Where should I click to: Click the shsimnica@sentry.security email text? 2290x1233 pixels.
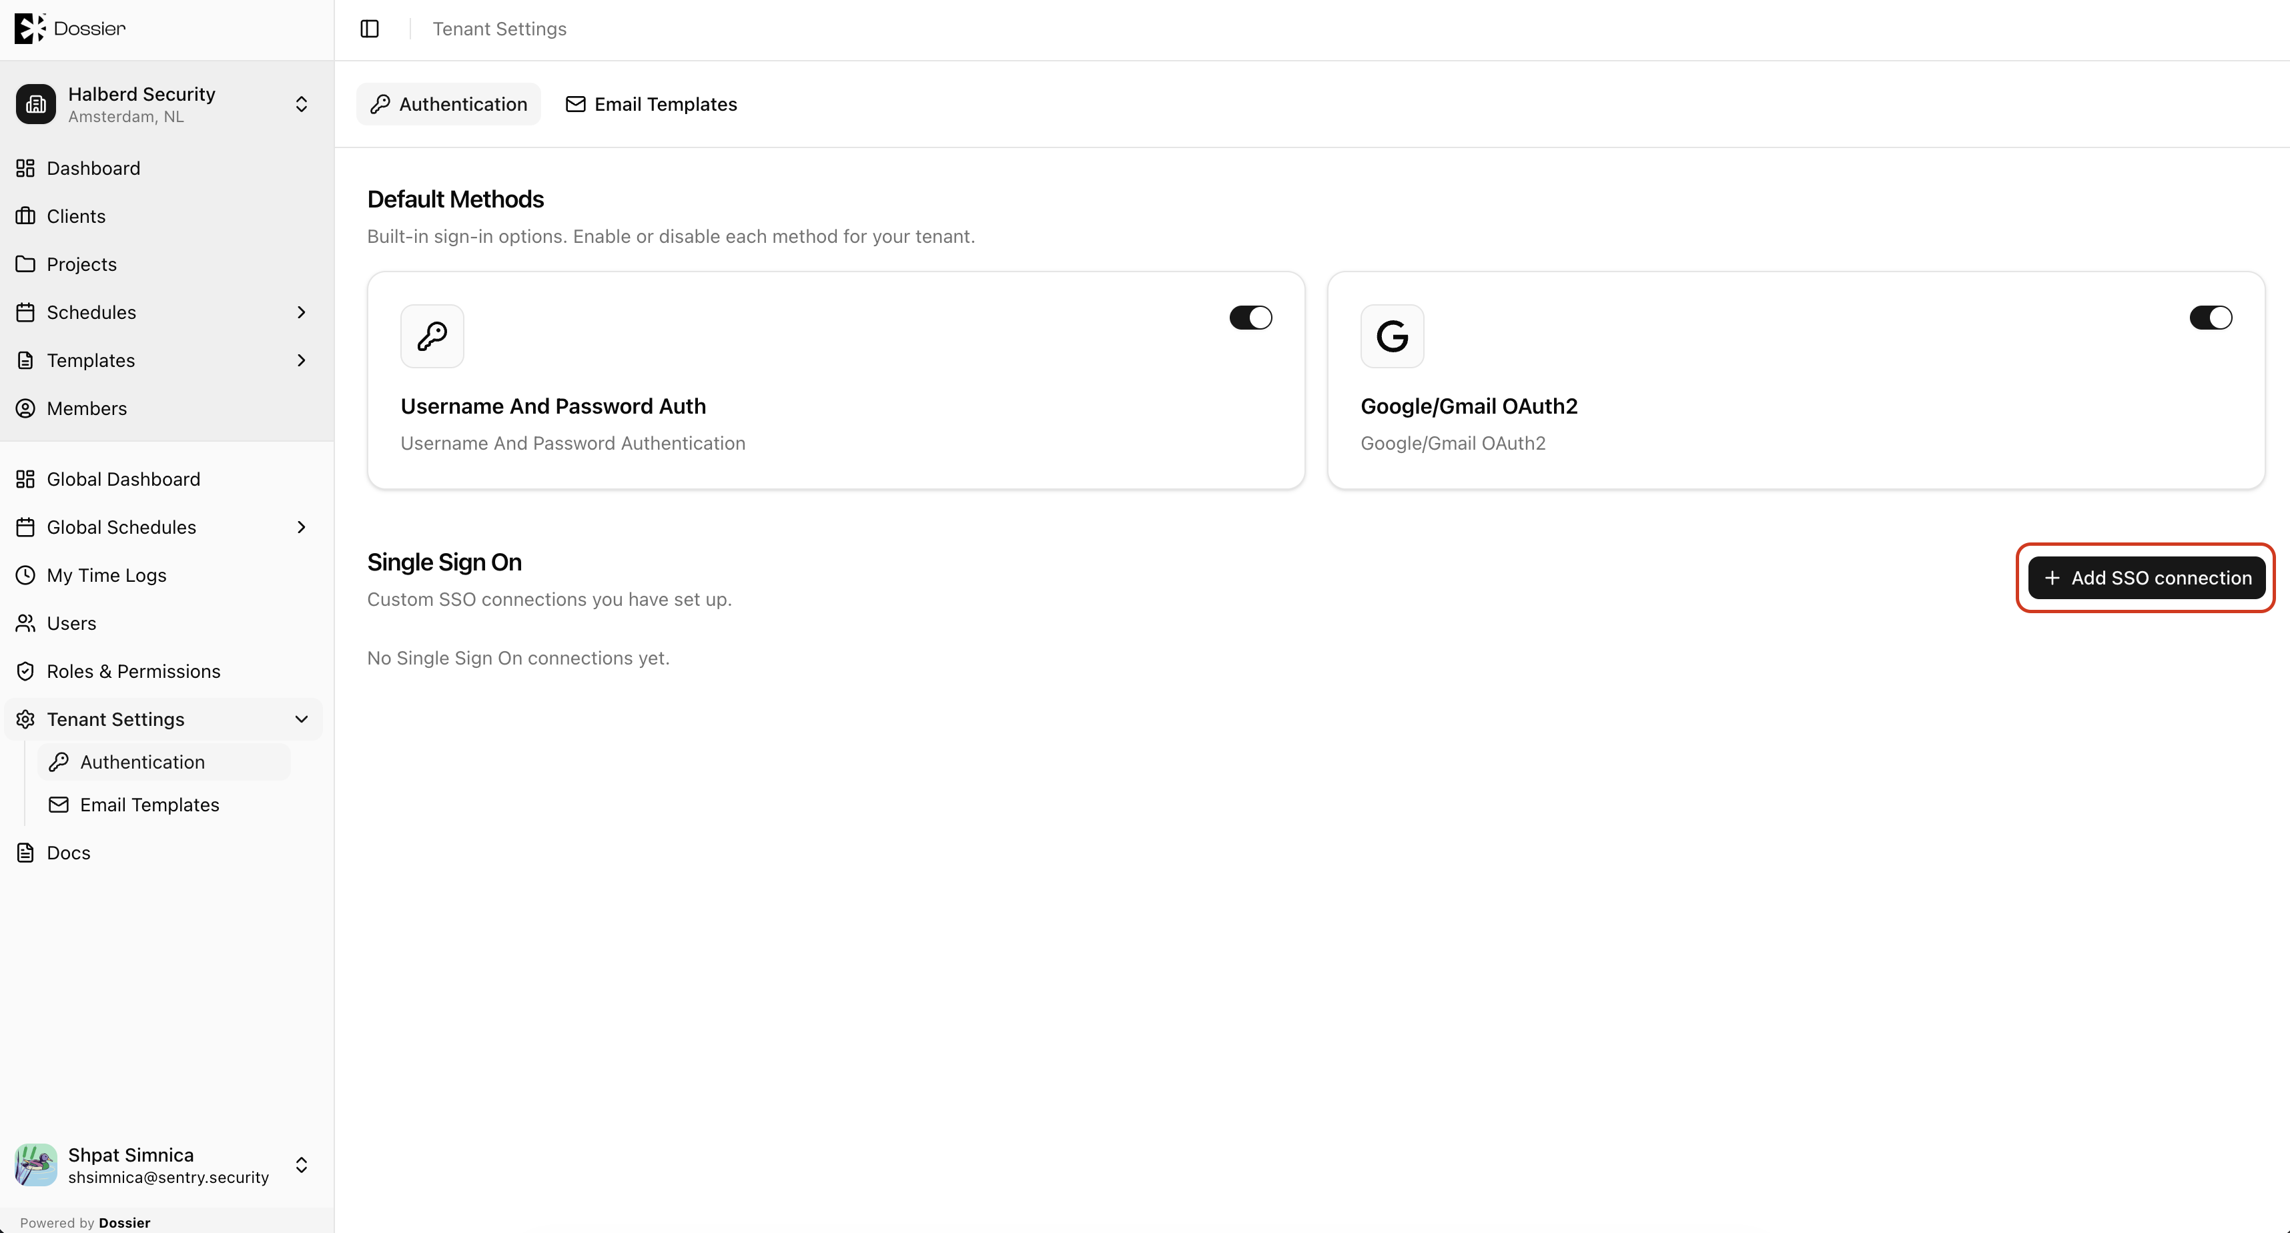168,1177
